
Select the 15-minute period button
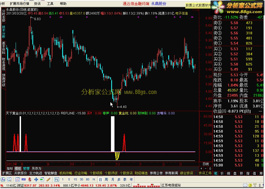[75, 179]
